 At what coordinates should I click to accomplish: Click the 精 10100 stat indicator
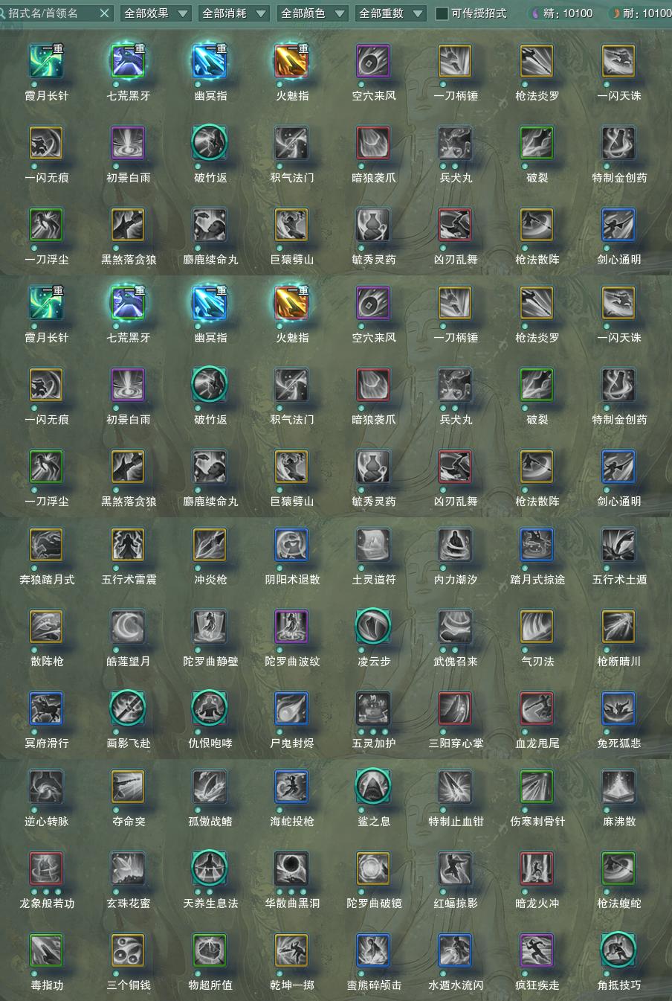[561, 13]
